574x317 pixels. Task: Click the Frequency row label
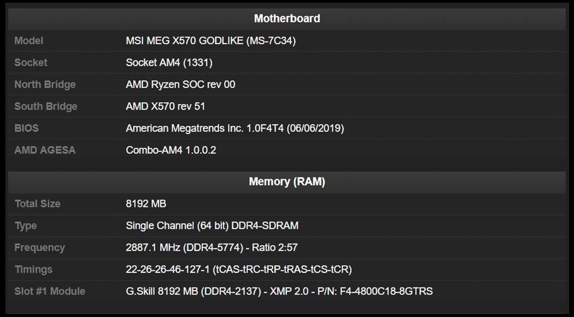pos(40,248)
